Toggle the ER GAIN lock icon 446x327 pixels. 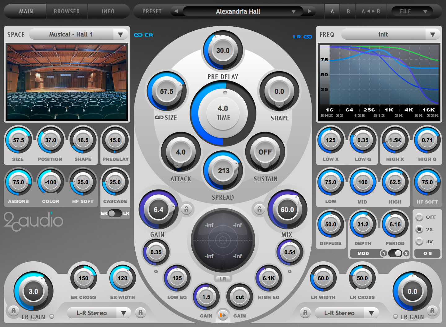click(13, 311)
